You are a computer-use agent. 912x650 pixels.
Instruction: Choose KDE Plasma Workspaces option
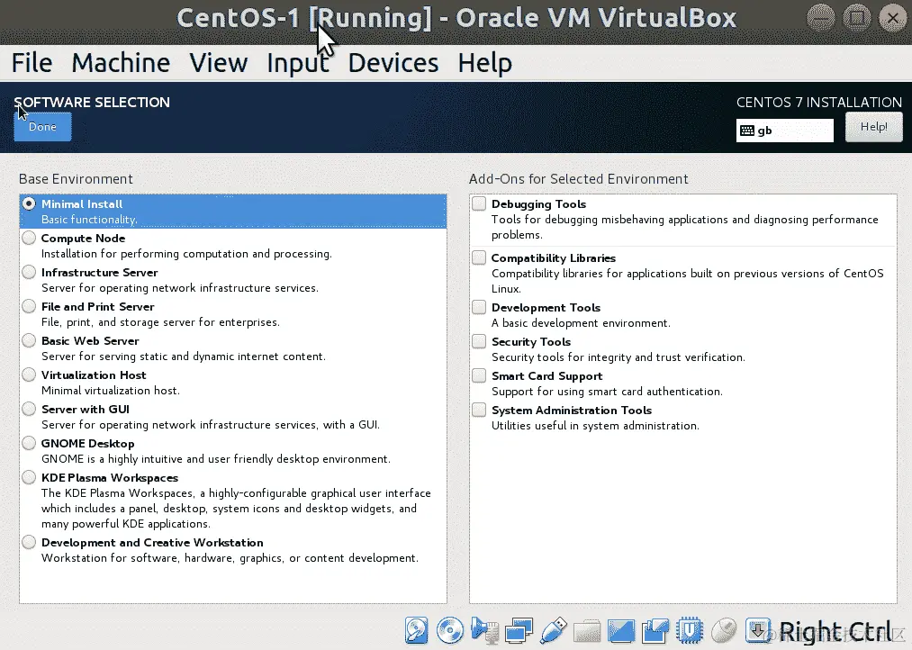coord(29,478)
